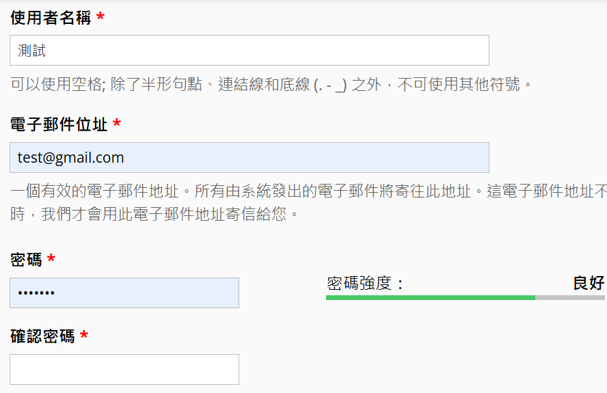
Task: Click the 電子郵件位址 field label
Action: [59, 125]
